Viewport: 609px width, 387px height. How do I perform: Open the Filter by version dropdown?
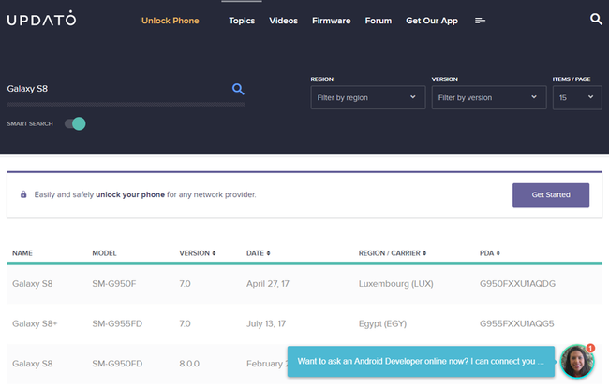click(x=488, y=97)
